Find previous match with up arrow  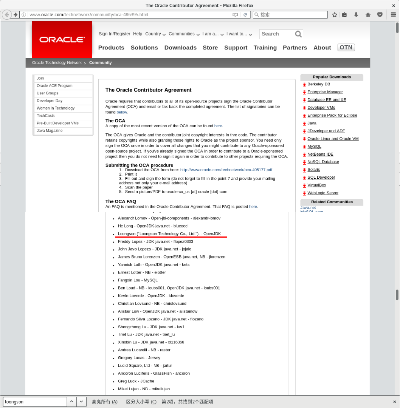pyautogui.click(x=71, y=402)
